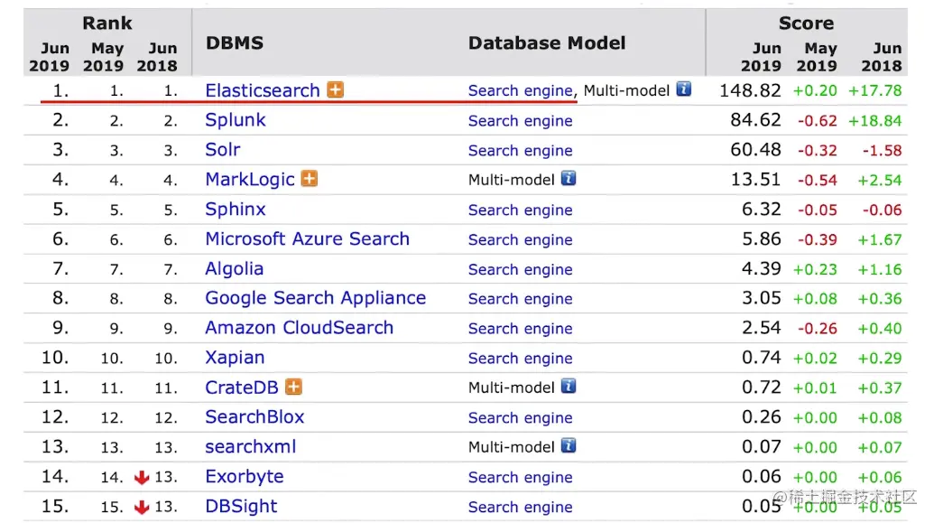934x523 pixels.
Task: Click the Algolia DBMS link
Action: coord(235,269)
